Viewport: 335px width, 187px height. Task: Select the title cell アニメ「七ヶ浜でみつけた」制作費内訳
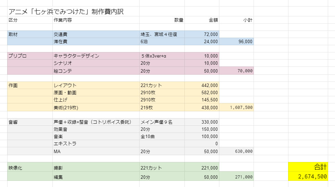[66, 12]
